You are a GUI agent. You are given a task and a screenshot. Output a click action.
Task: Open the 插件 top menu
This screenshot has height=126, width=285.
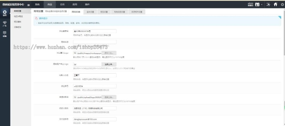(x=87, y=4)
